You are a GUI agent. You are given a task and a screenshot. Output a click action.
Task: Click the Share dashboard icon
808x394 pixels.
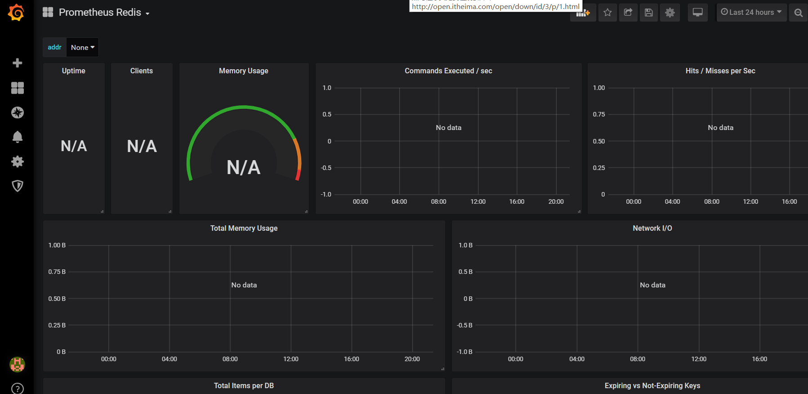tap(628, 13)
